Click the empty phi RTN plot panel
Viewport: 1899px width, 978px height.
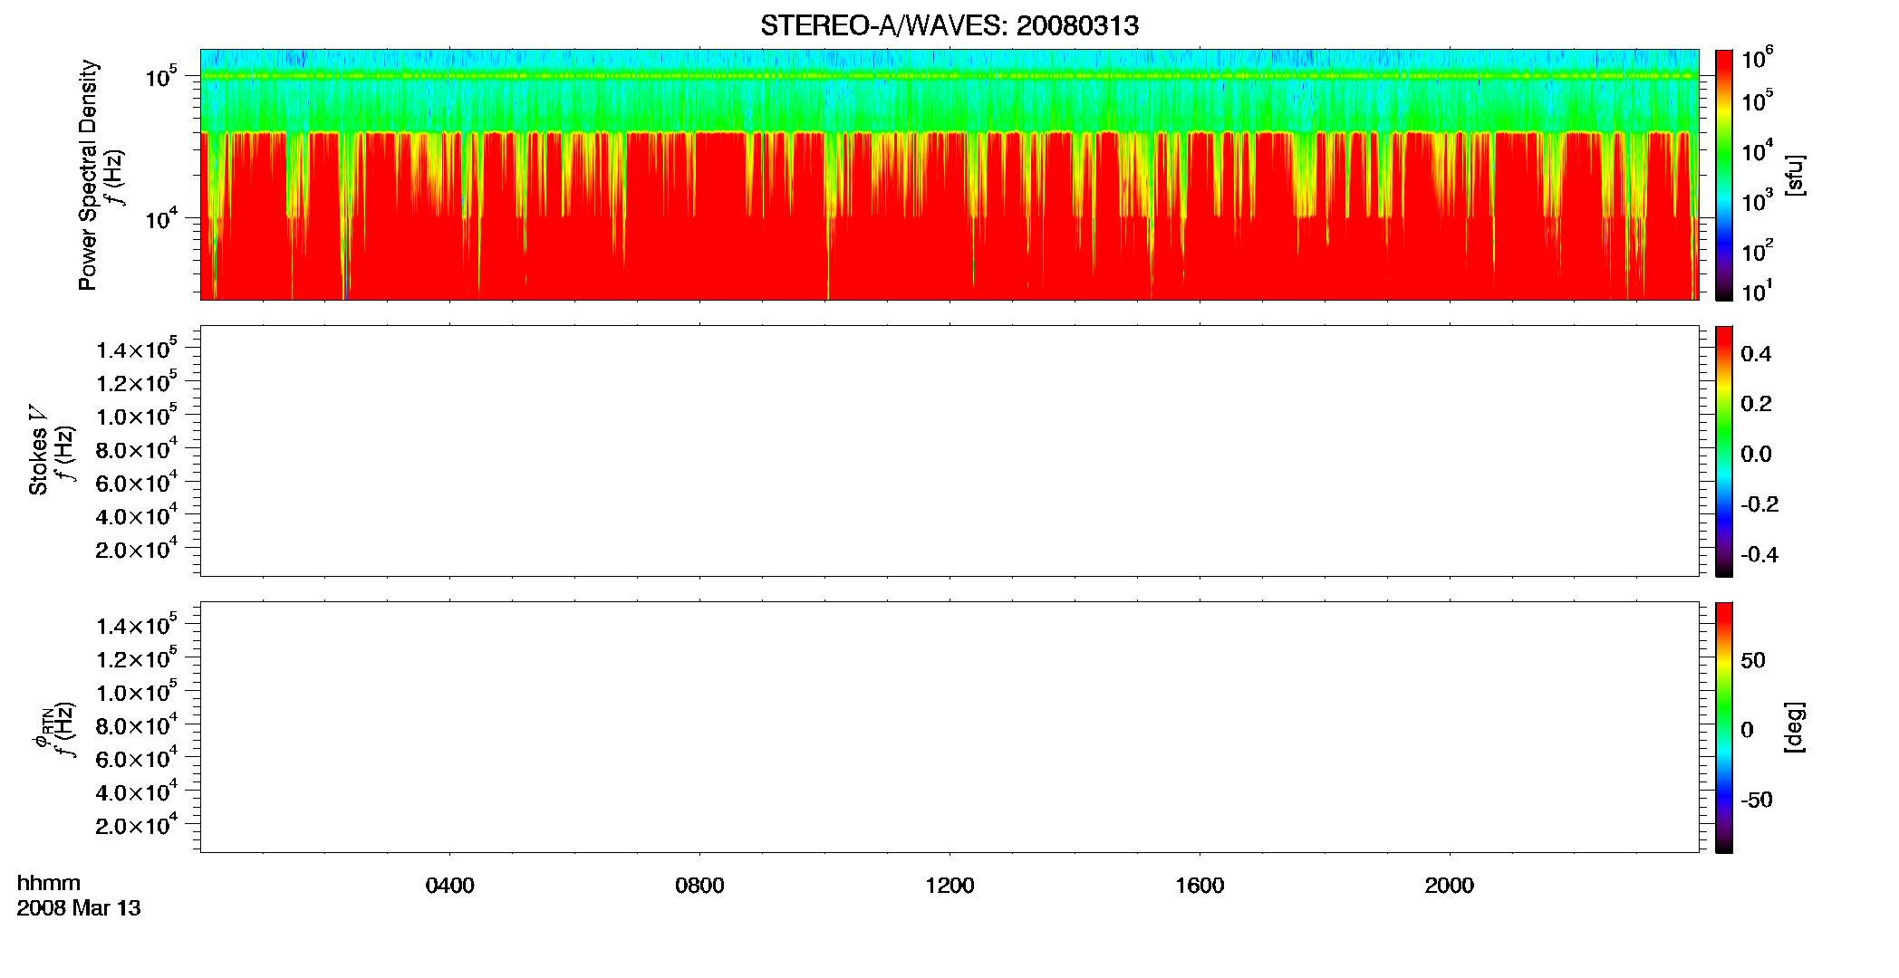pyautogui.click(x=949, y=727)
